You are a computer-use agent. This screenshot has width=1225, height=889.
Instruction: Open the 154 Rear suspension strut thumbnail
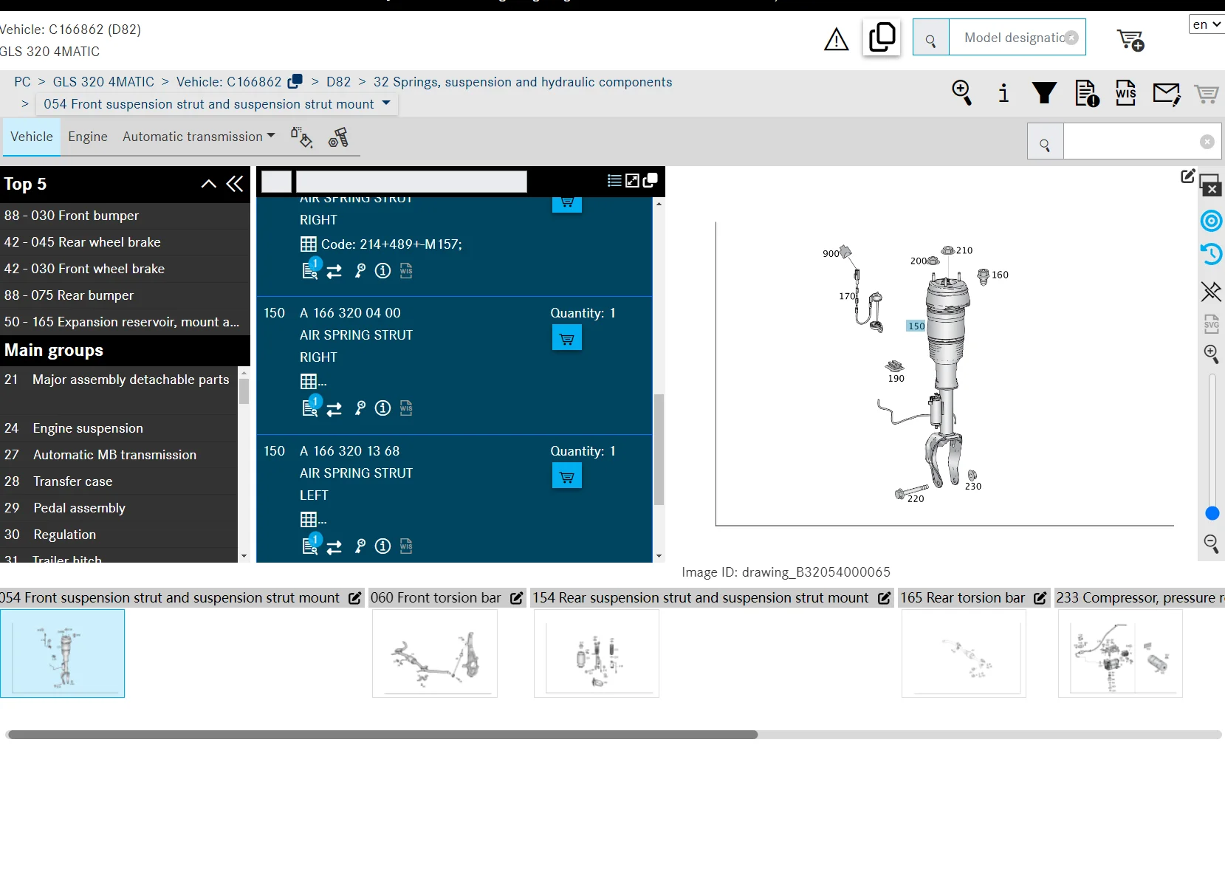pyautogui.click(x=597, y=653)
